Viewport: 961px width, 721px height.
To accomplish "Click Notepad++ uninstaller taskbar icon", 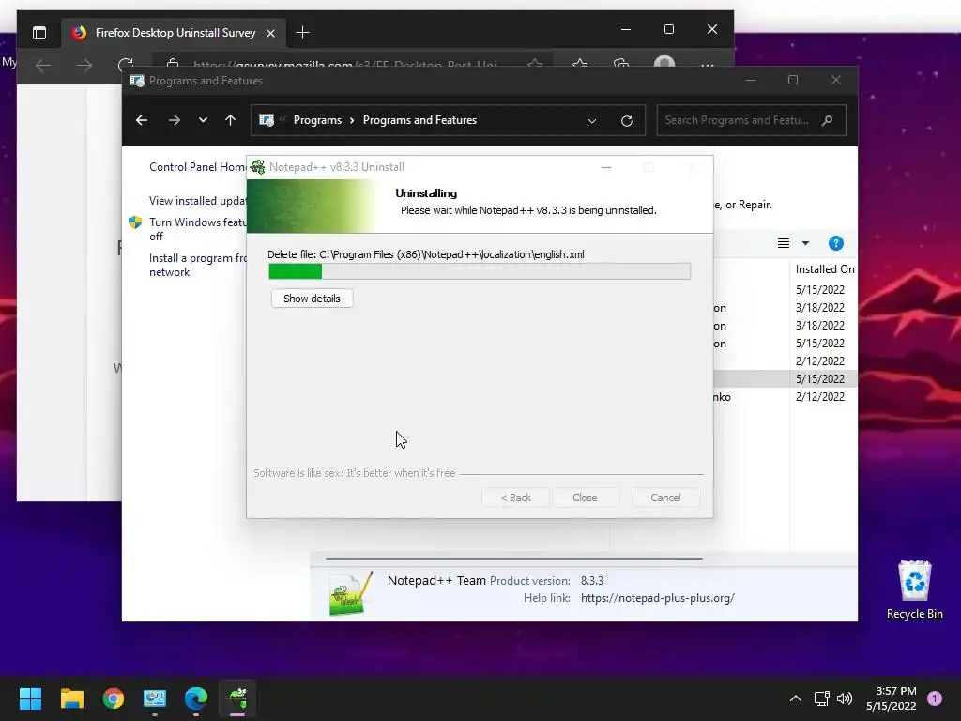I will coord(237,698).
